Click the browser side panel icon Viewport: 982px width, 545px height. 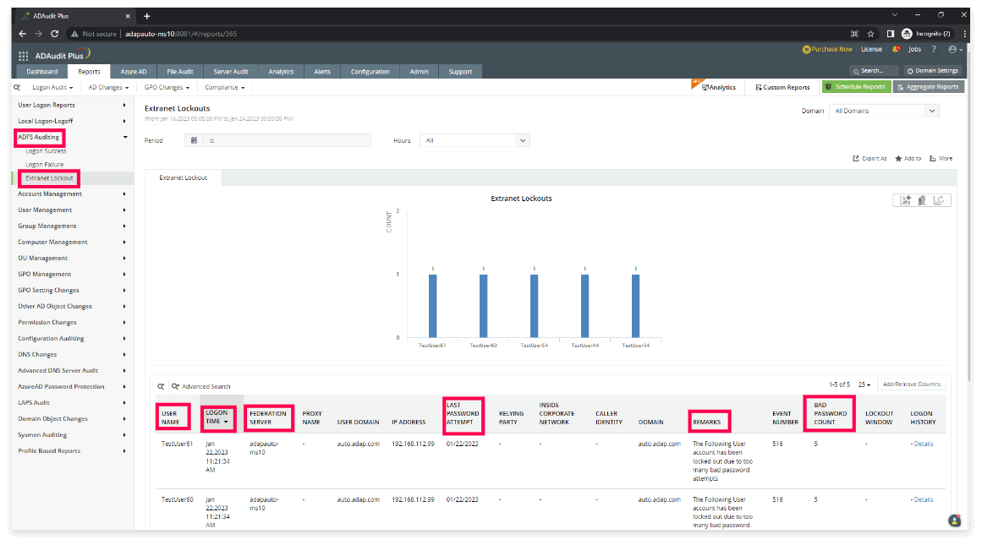890,34
